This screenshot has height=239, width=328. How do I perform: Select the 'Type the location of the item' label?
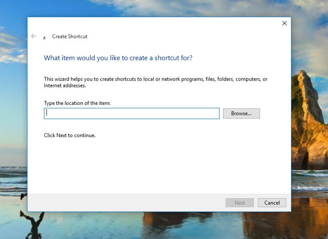pos(77,103)
